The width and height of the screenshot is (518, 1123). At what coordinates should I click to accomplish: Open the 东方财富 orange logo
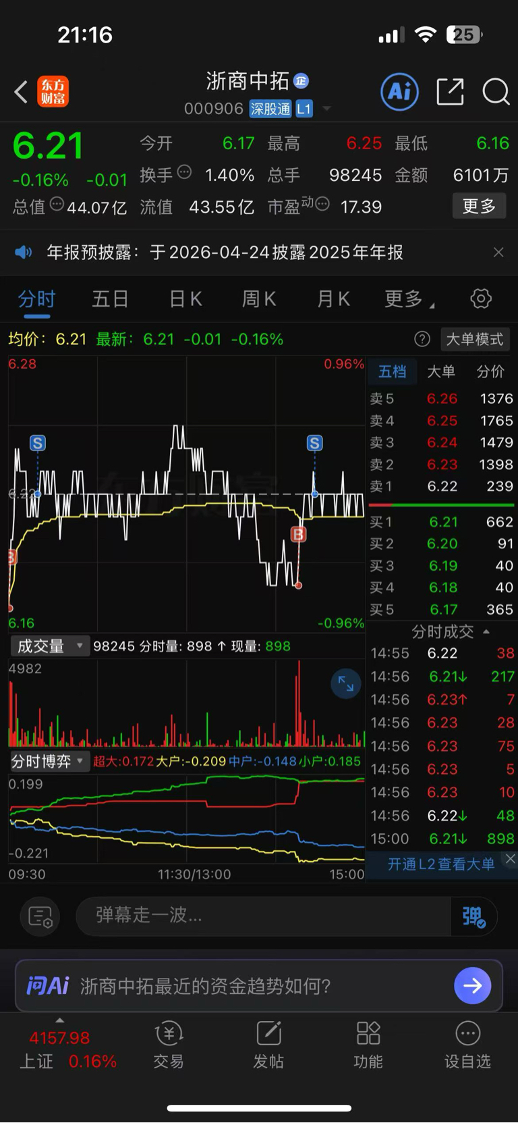tap(53, 92)
